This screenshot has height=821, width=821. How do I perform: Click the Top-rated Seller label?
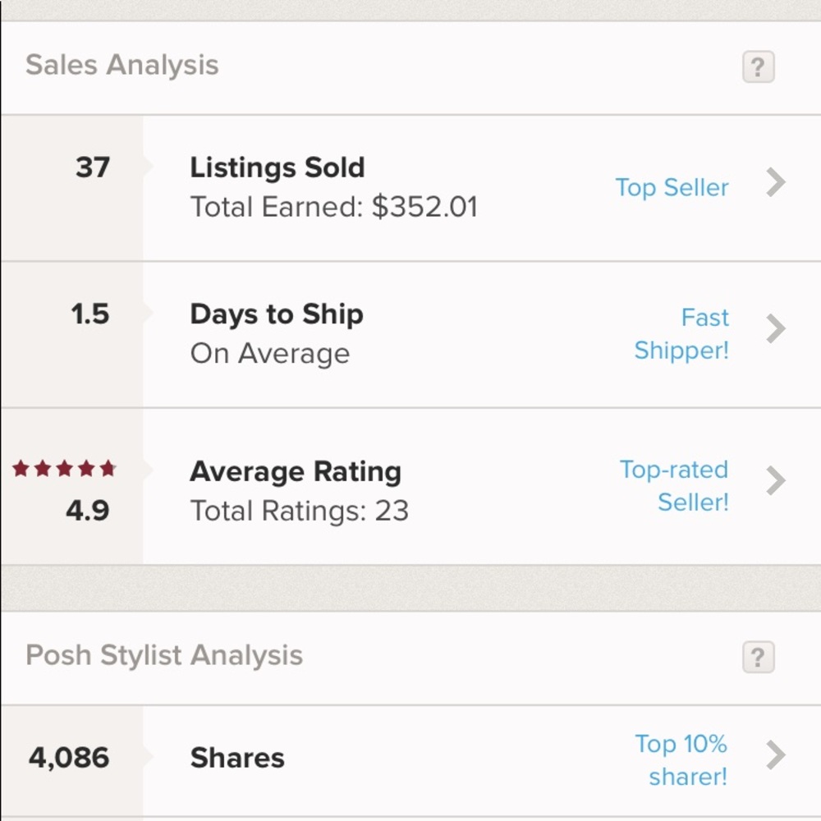pos(673,485)
